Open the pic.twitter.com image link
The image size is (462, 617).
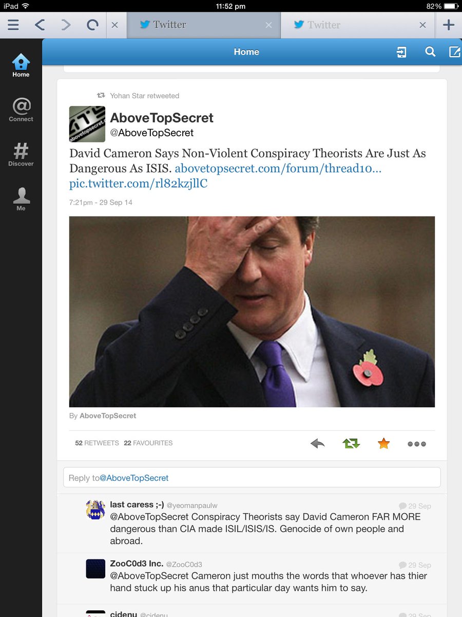139,184
